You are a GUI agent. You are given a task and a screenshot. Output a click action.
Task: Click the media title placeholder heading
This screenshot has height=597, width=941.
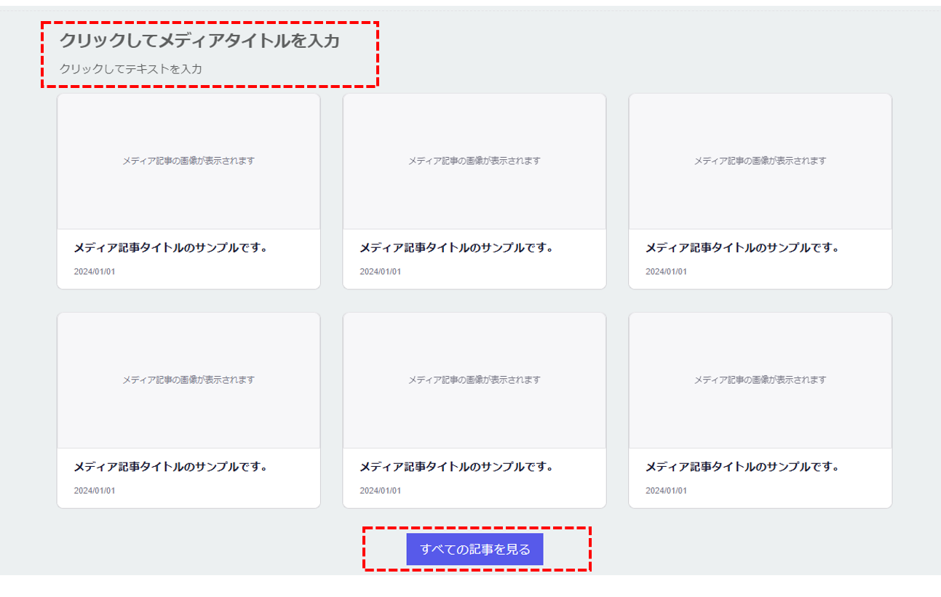point(199,41)
